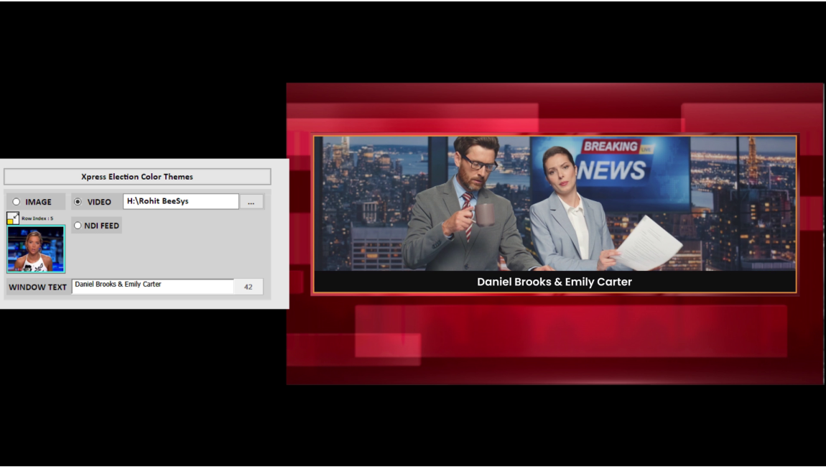The width and height of the screenshot is (826, 467).
Task: Click the paper held by the female anchor
Action: tap(647, 242)
